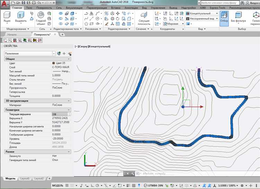Click the Цвет 35 color swatch value
Image resolution: width=260 pixels, height=189 pixels.
tap(59, 63)
